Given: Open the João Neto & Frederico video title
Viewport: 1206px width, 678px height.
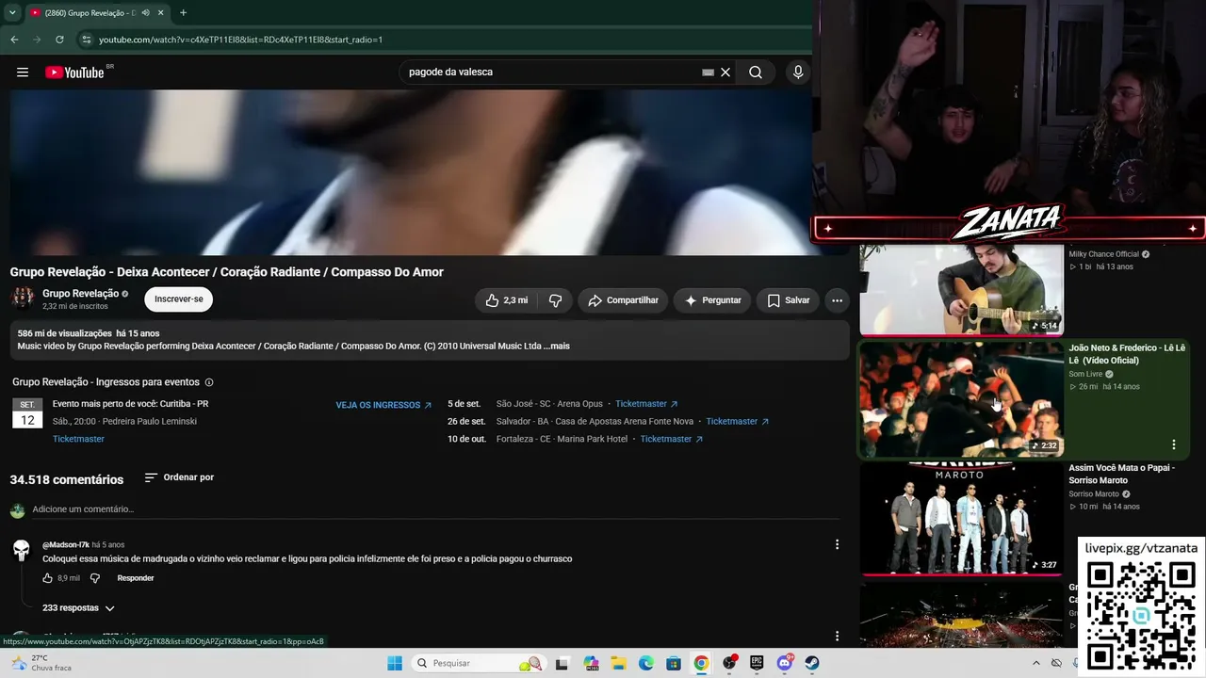Looking at the screenshot, I should [x=1127, y=354].
